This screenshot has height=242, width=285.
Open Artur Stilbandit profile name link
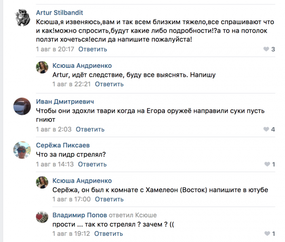pos(59,12)
